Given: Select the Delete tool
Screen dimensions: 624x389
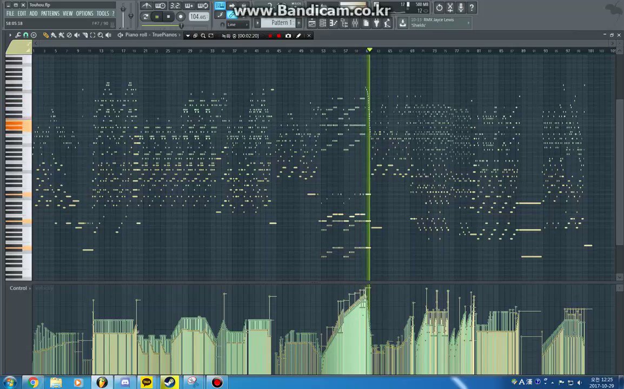Looking at the screenshot, I should pos(69,36).
